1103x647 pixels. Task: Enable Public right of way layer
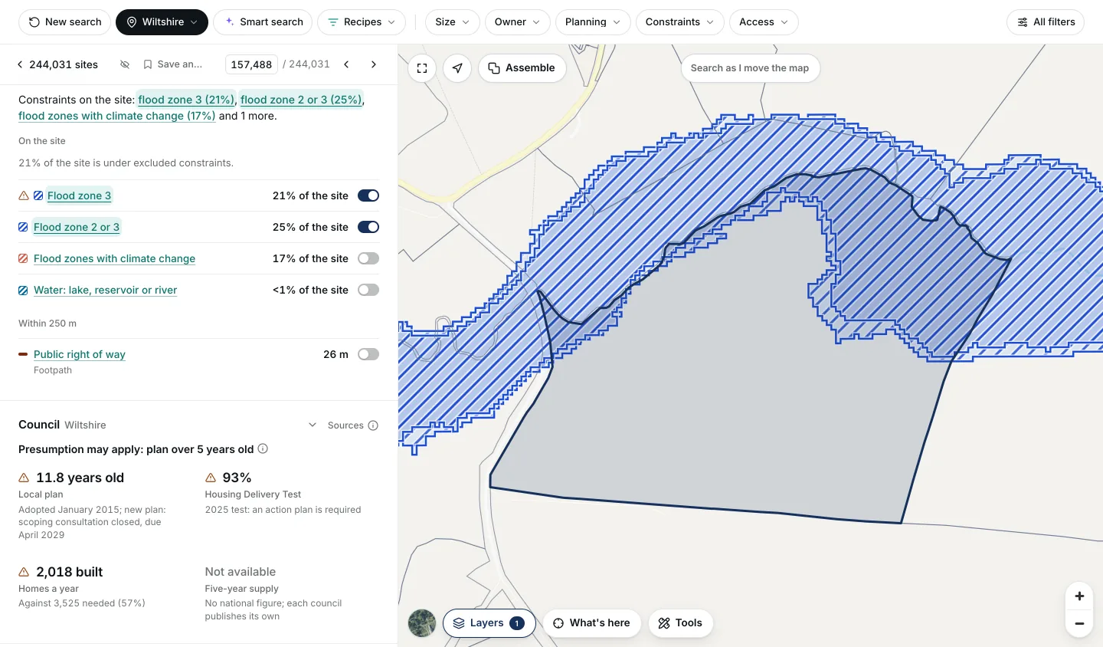point(368,354)
